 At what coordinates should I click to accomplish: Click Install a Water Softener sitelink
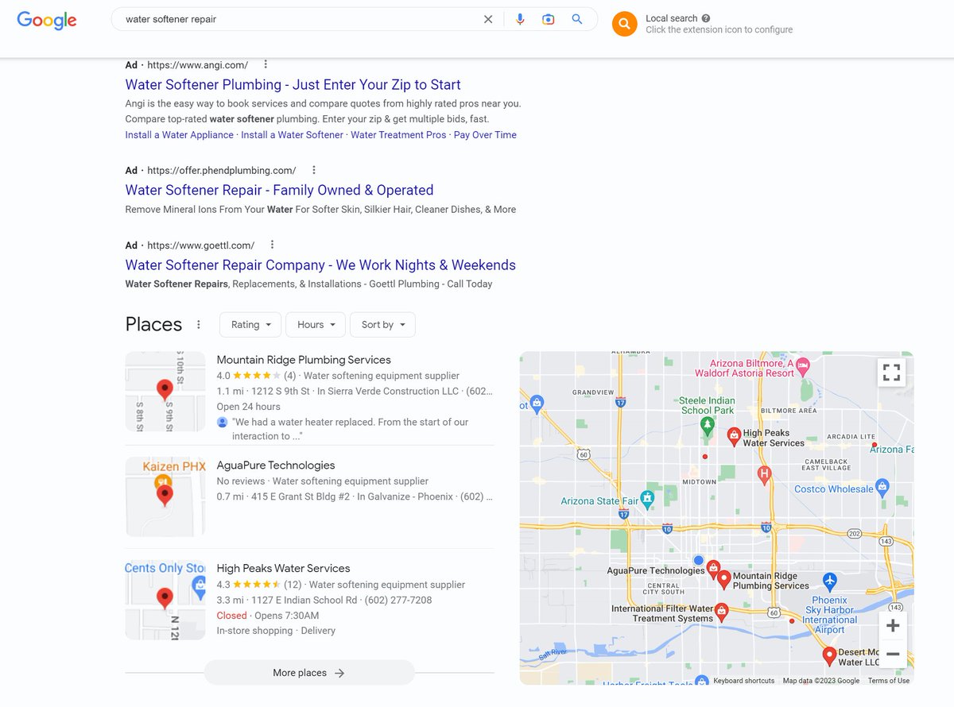coord(292,135)
